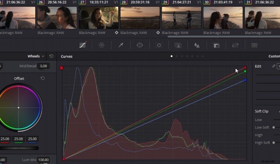Select the Qualifier eyedropper palette

tap(121, 45)
